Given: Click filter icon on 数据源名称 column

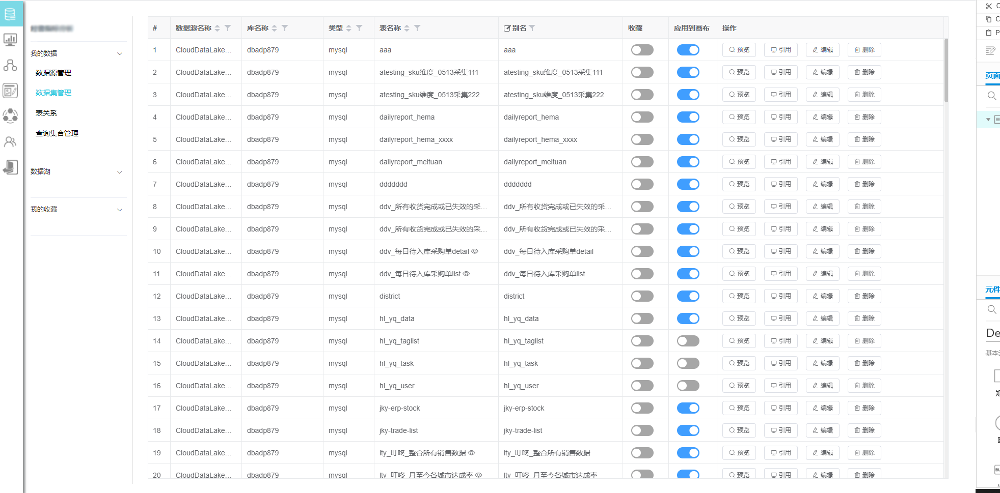Looking at the screenshot, I should [x=228, y=28].
